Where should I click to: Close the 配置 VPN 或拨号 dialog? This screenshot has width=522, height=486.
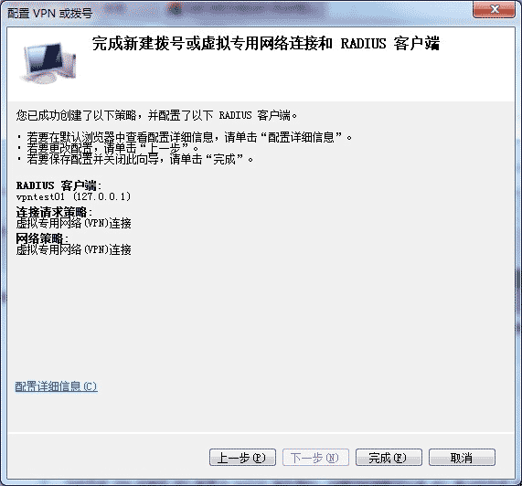click(494, 9)
